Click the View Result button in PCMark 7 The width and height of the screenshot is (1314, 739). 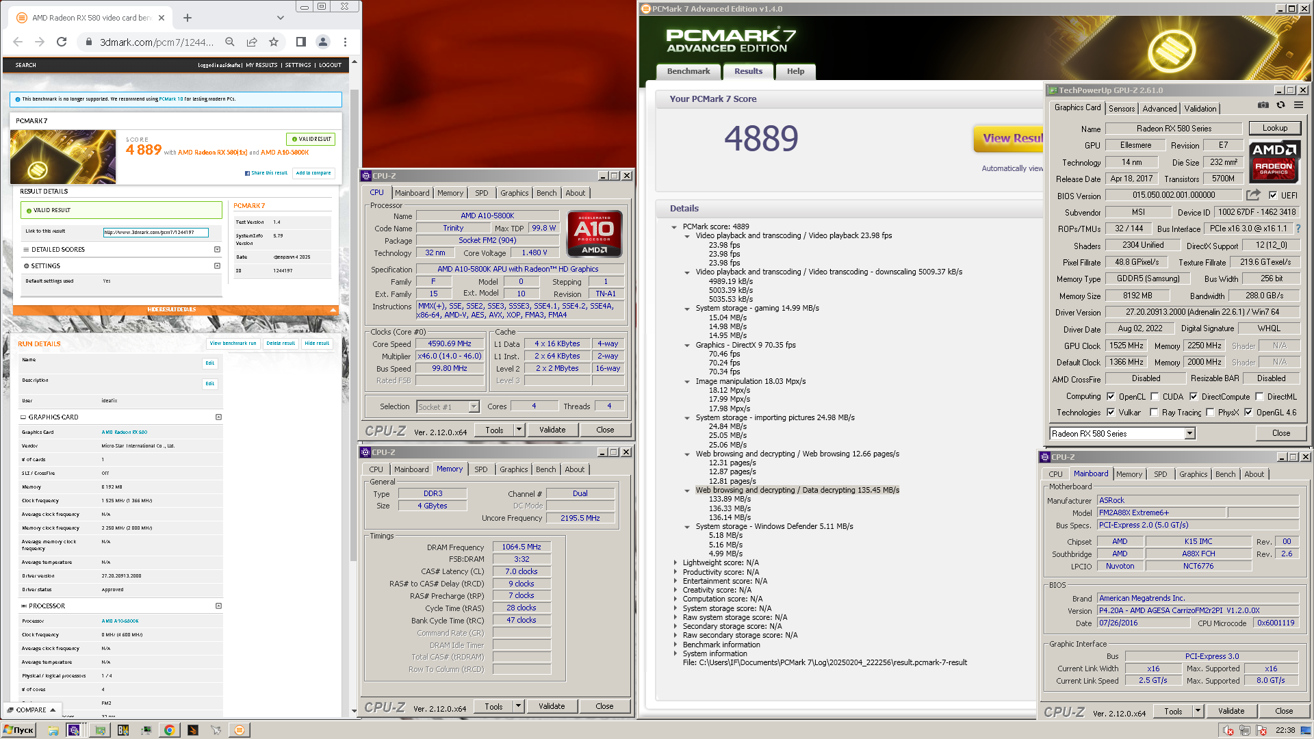[1009, 138]
